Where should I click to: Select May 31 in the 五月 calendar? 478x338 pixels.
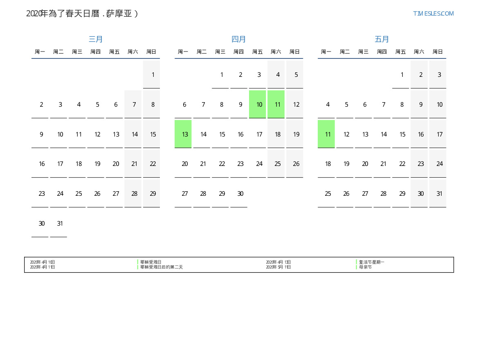[x=438, y=194]
